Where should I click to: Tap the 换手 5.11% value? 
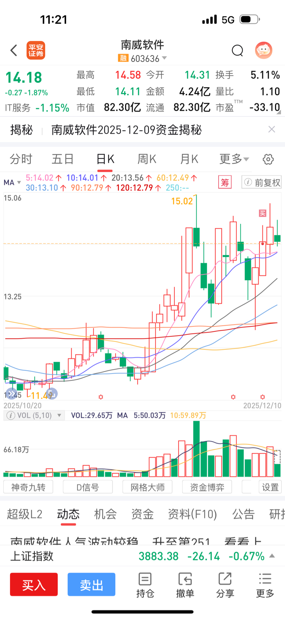click(265, 75)
